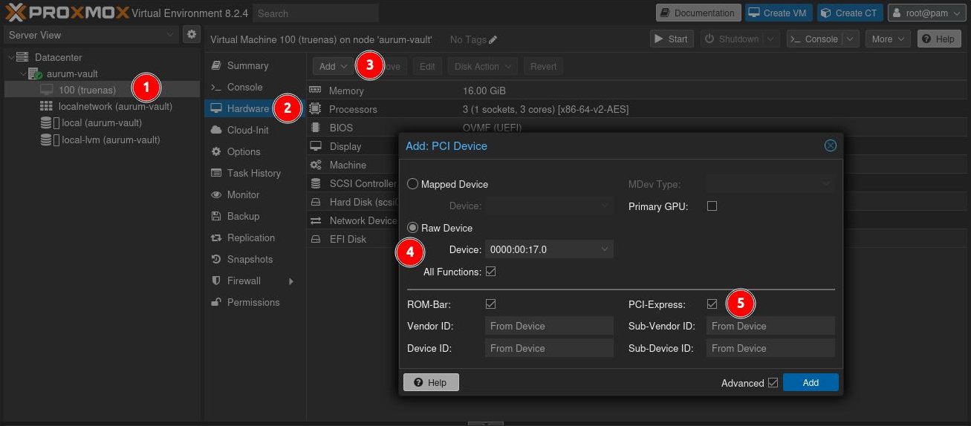This screenshot has width=971, height=426.
Task: Click the Documentation button
Action: coord(698,13)
